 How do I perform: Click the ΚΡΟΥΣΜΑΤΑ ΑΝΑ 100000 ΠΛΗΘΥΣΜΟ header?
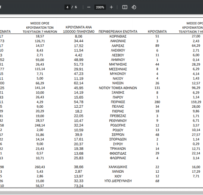point(79,29)
